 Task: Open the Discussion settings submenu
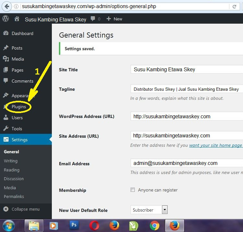pos(14,179)
